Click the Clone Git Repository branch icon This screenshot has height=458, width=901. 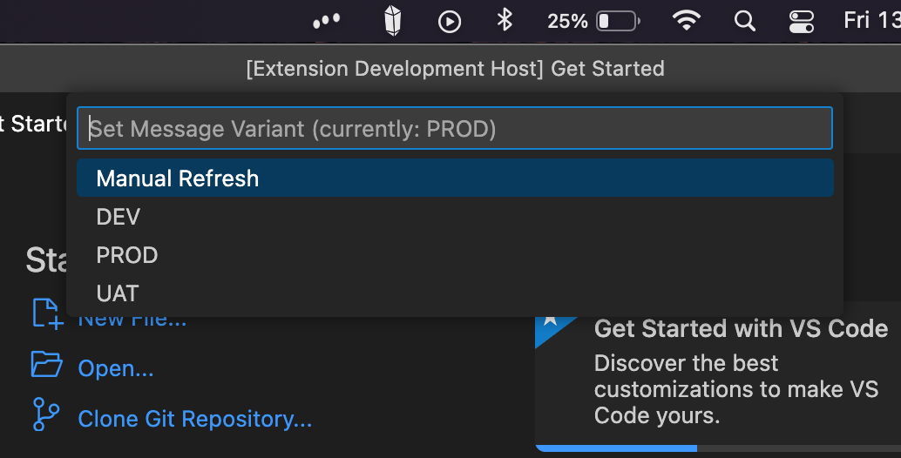(46, 414)
